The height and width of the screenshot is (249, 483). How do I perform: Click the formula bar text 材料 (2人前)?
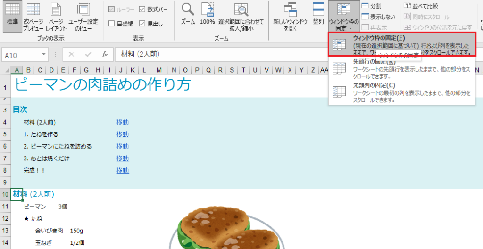click(x=141, y=55)
